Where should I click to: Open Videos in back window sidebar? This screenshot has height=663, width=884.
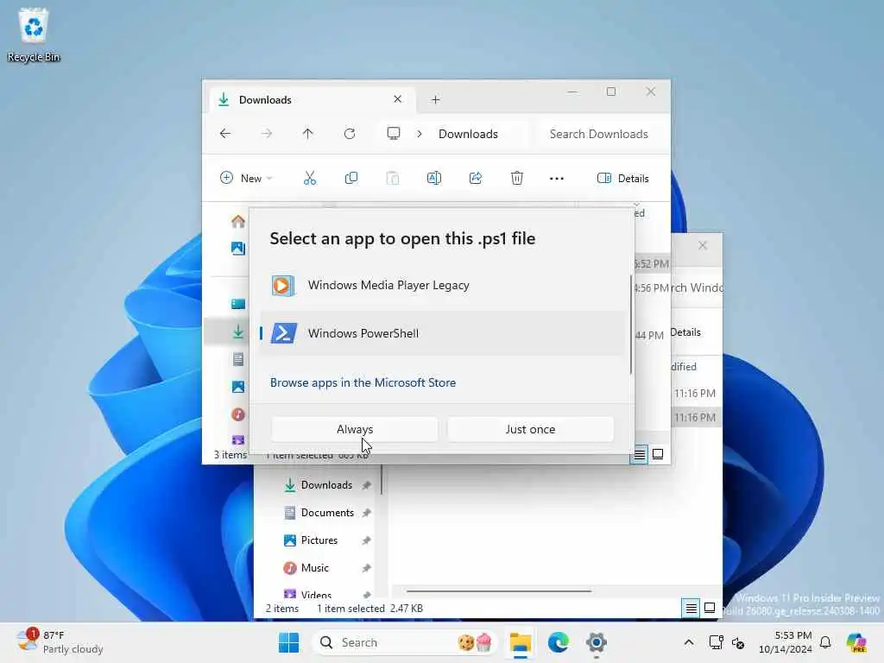[x=316, y=594]
